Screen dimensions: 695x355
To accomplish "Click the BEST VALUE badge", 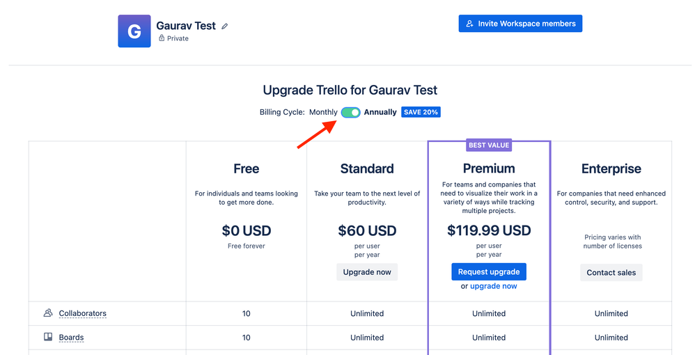I will click(x=489, y=145).
